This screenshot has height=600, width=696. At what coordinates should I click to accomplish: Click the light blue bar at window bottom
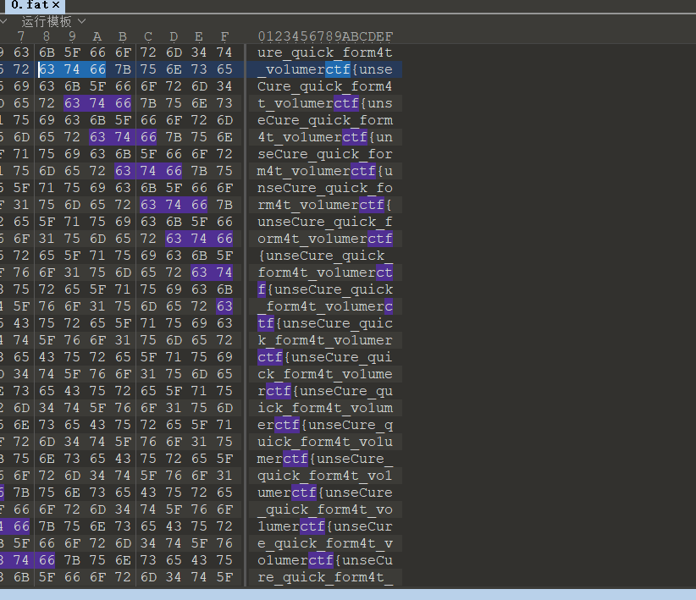(x=347, y=593)
